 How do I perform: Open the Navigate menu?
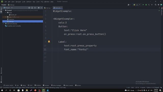click(x=18, y=2)
